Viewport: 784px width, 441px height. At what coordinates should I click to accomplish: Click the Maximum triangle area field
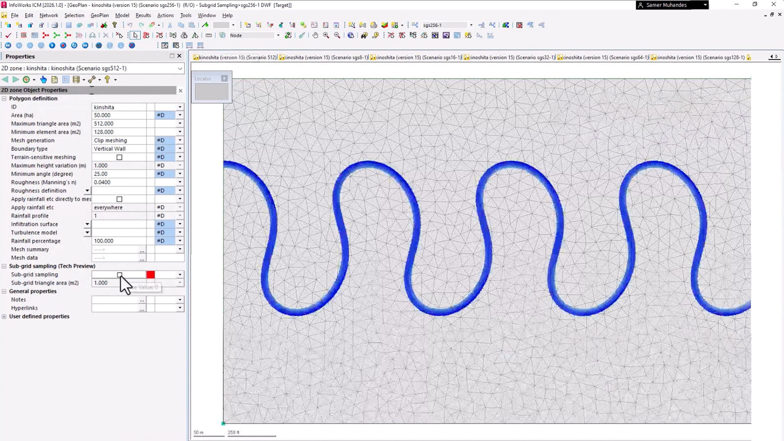[118, 124]
